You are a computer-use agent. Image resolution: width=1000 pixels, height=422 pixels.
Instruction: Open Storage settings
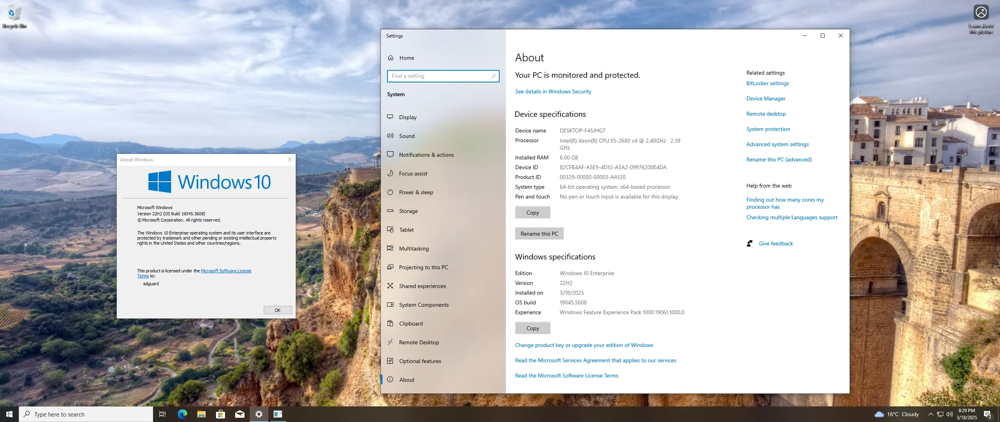(409, 211)
